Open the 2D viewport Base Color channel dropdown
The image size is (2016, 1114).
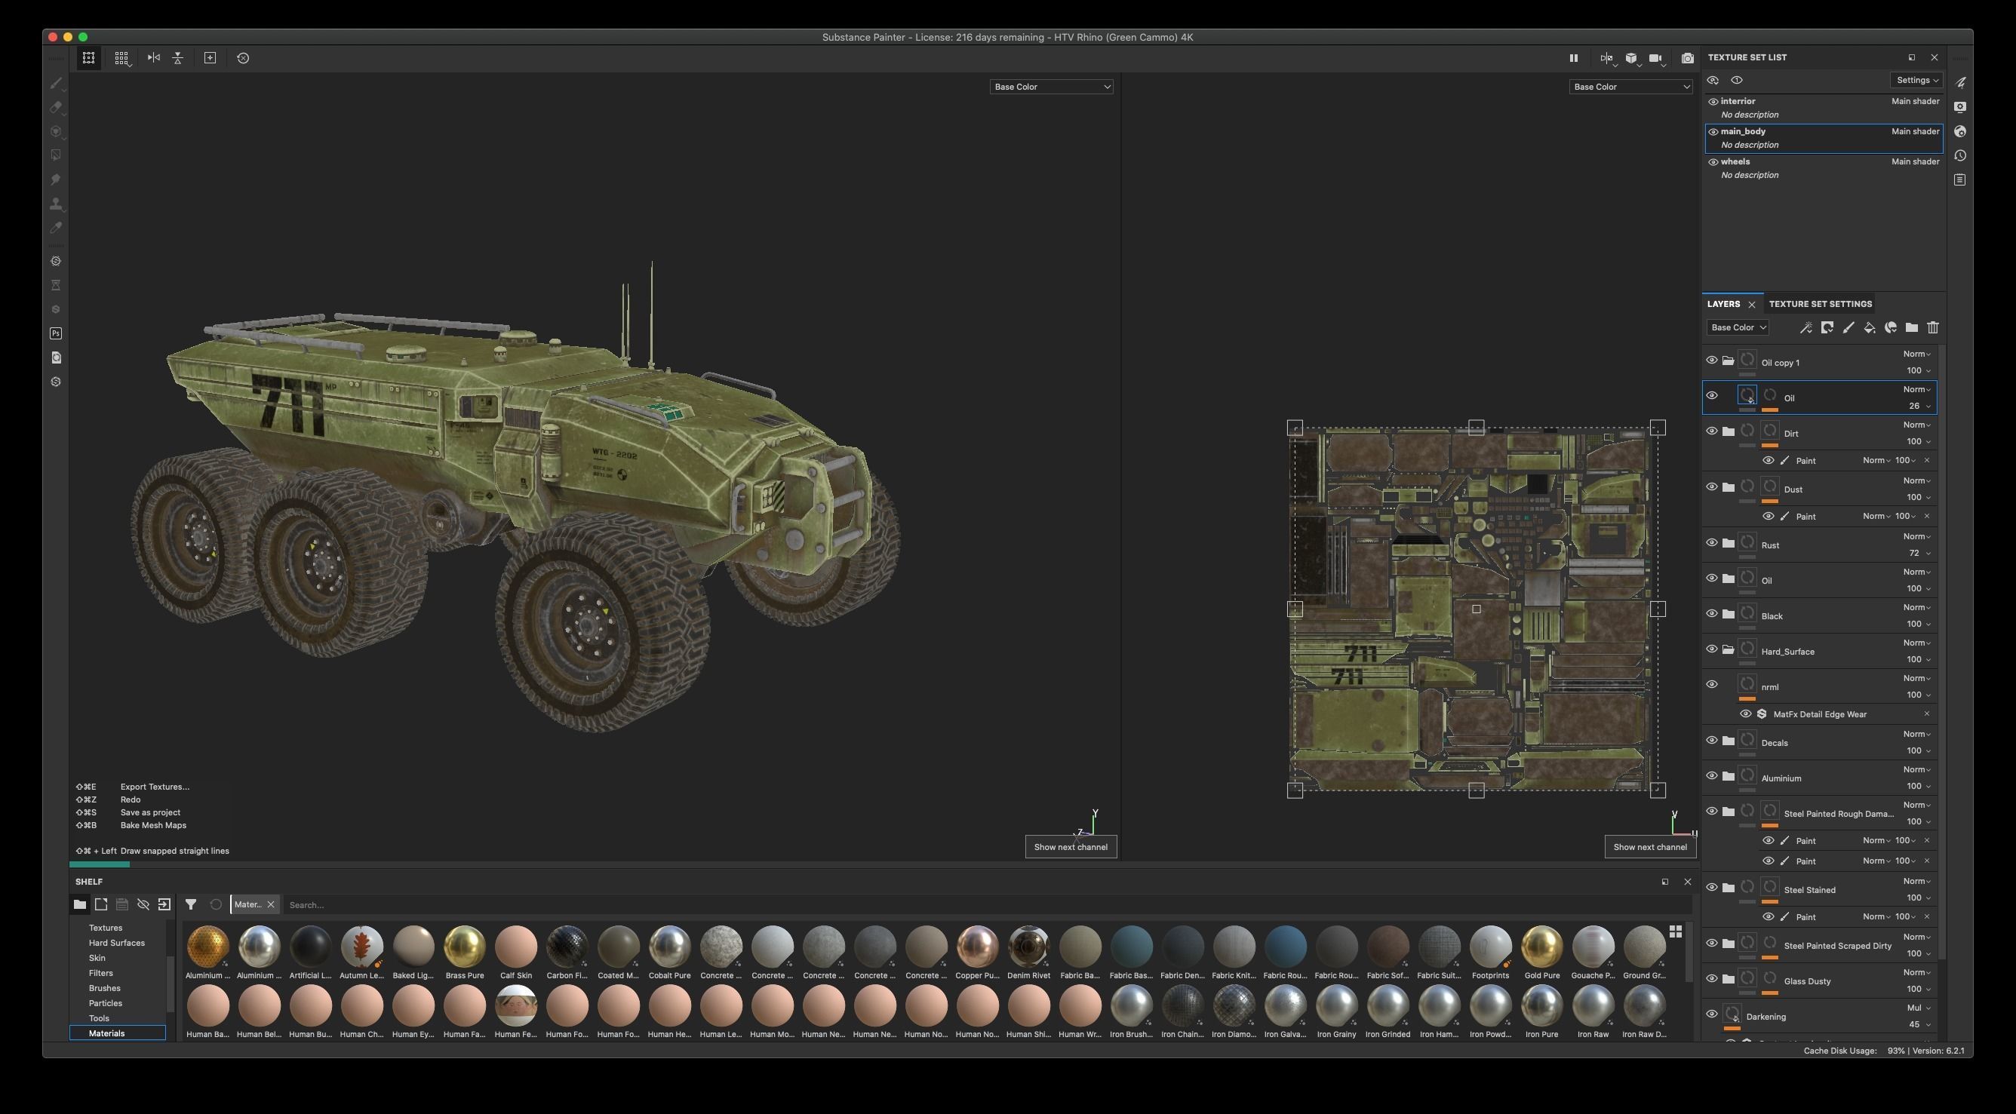pos(1631,87)
